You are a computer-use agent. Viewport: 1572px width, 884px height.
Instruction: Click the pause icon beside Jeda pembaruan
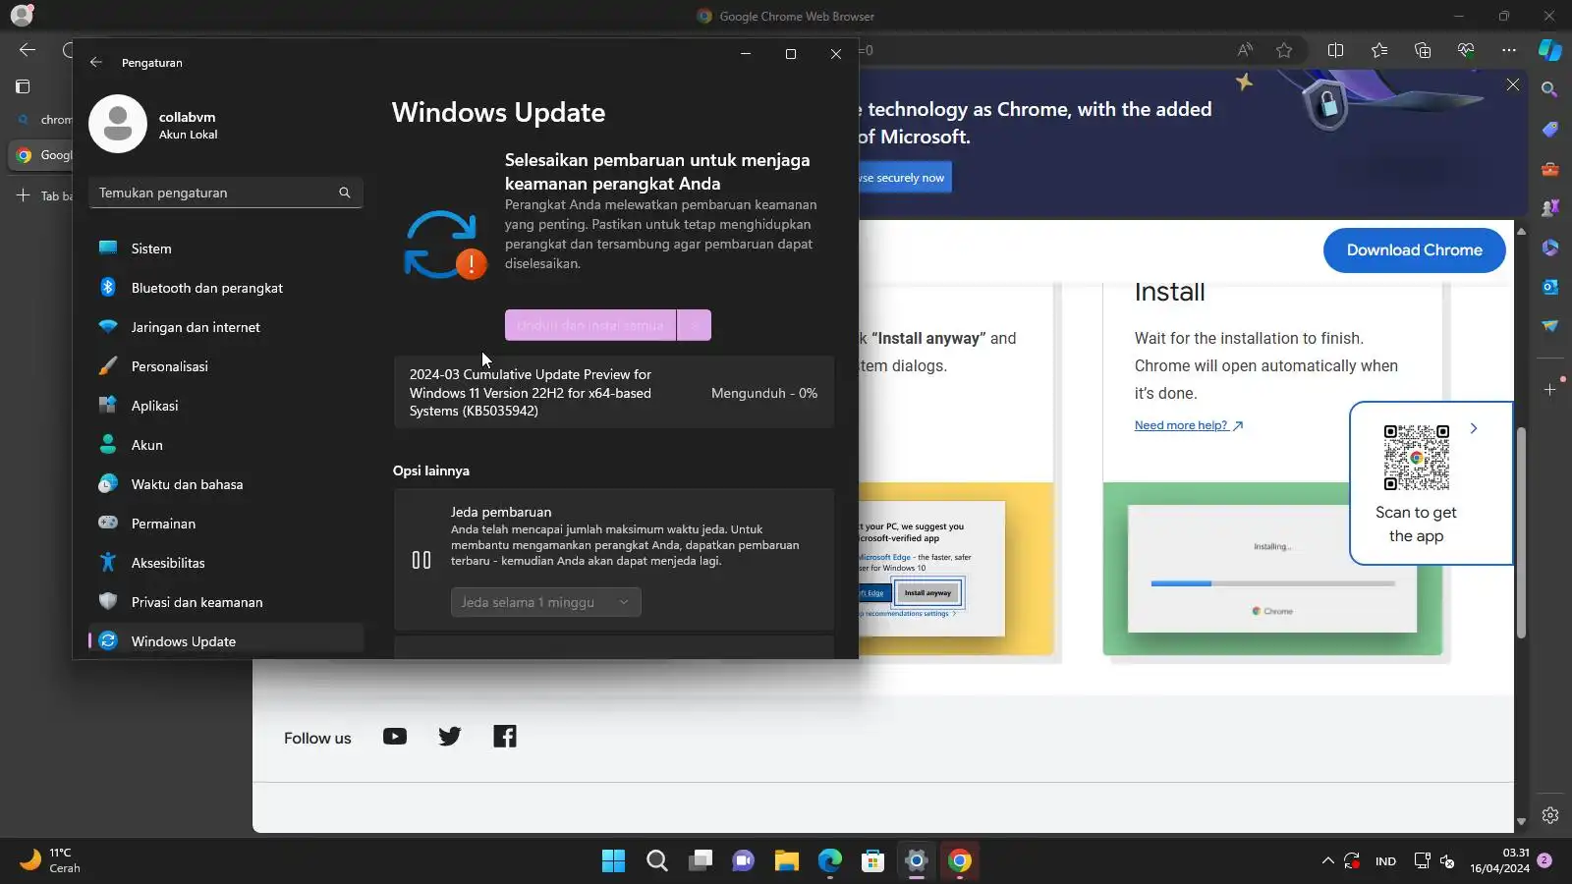[421, 560]
